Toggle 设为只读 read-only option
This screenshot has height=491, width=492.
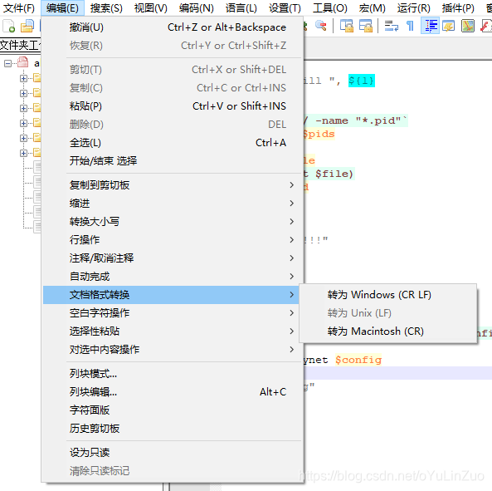pos(172,452)
